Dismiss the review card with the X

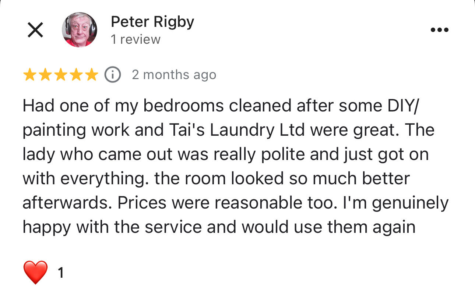[35, 29]
